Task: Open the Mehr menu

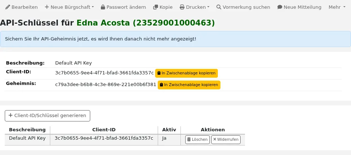Action: click(x=337, y=7)
